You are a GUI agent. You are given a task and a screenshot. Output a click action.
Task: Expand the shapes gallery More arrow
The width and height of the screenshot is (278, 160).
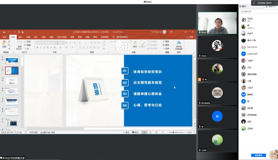130,48
